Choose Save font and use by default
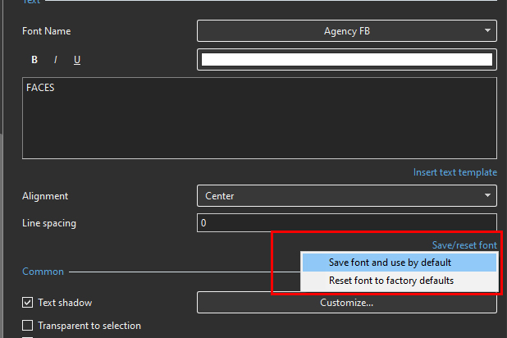The height and width of the screenshot is (338, 507). pyautogui.click(x=390, y=263)
